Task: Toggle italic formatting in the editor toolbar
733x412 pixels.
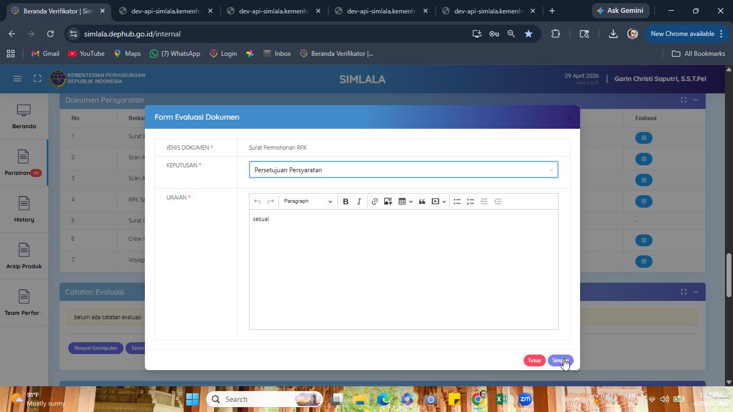Action: point(359,201)
